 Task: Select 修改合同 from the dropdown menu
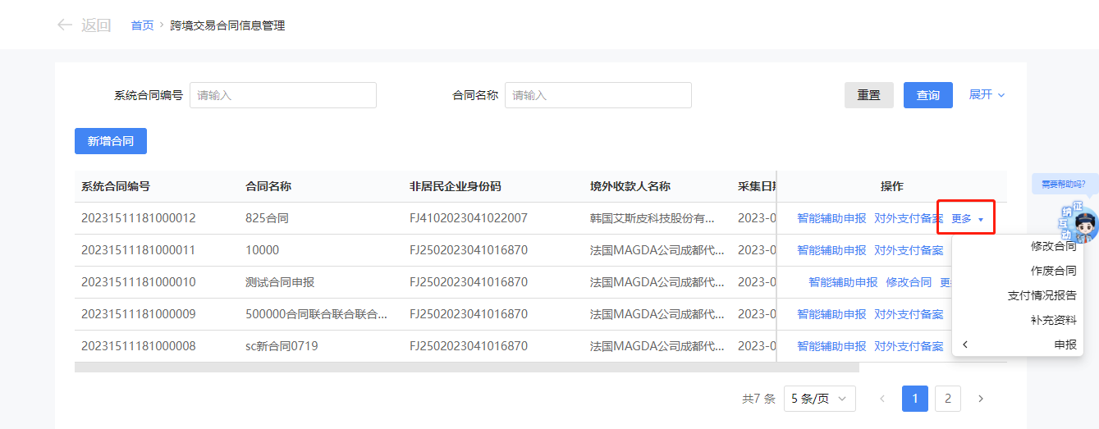(x=1053, y=246)
